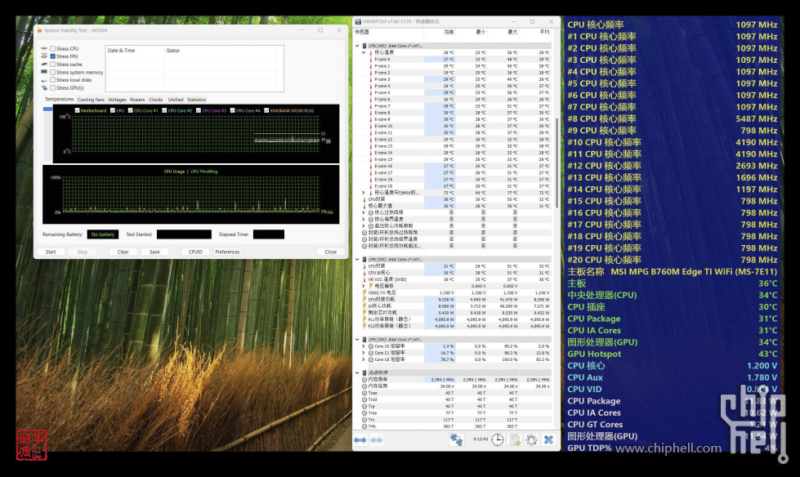Click HWiNFO log file save icon
This screenshot has height=477, width=800.
pyautogui.click(x=515, y=439)
